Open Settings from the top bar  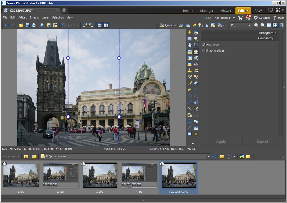(262, 18)
